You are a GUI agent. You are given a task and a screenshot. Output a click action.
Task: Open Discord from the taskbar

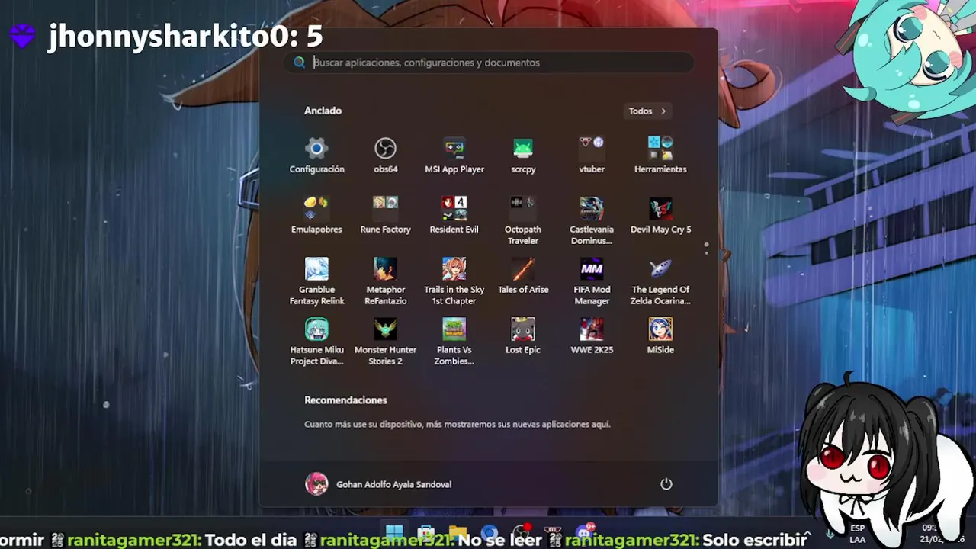(586, 534)
